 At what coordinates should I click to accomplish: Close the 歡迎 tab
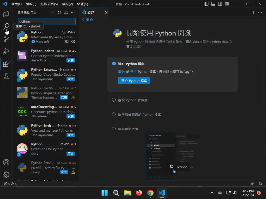pyautogui.click(x=106, y=12)
